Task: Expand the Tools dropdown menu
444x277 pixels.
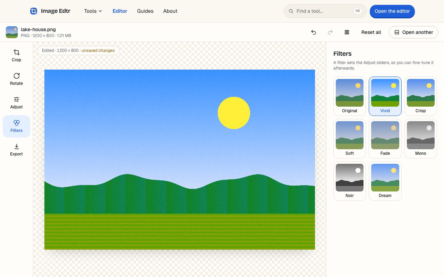Action: pos(93,11)
